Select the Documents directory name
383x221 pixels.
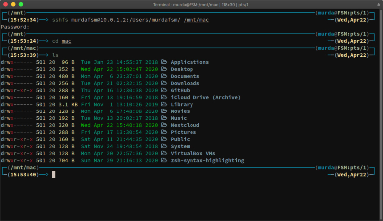tap(185, 76)
